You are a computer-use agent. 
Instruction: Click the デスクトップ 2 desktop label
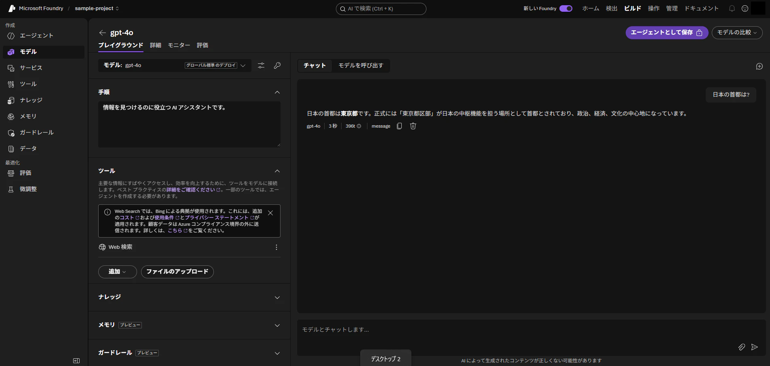[x=386, y=359]
